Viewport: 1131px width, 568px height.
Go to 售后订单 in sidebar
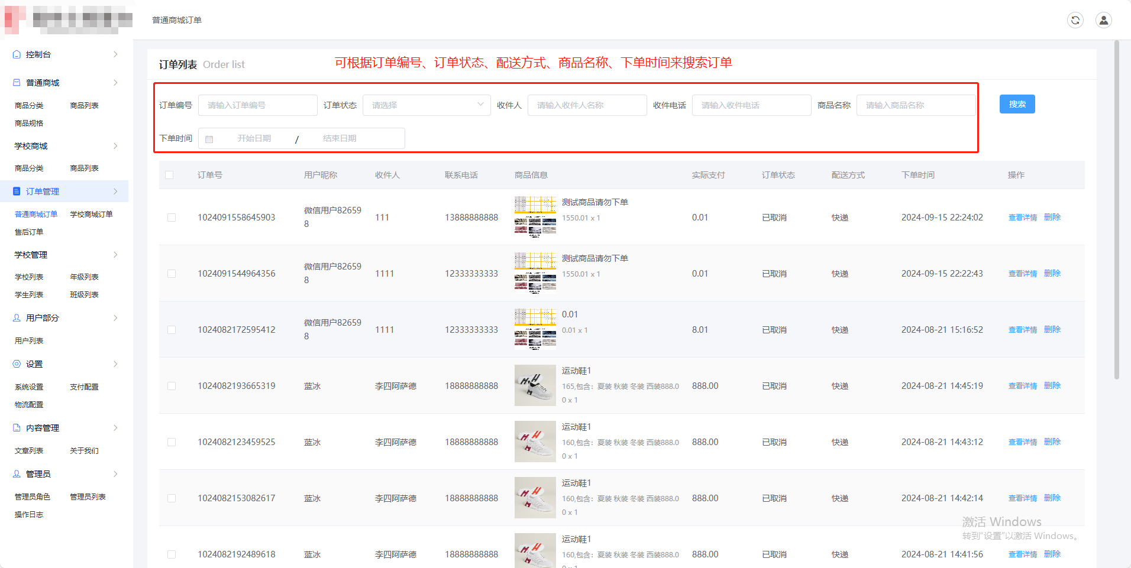(29, 232)
